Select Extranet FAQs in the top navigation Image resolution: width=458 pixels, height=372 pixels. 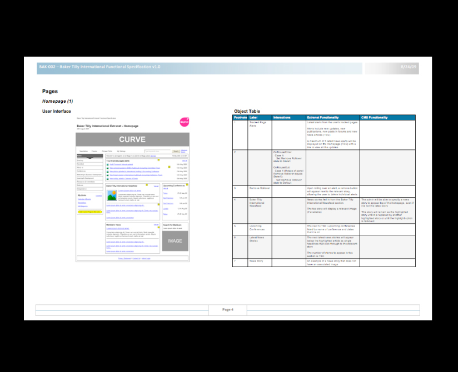pos(107,151)
